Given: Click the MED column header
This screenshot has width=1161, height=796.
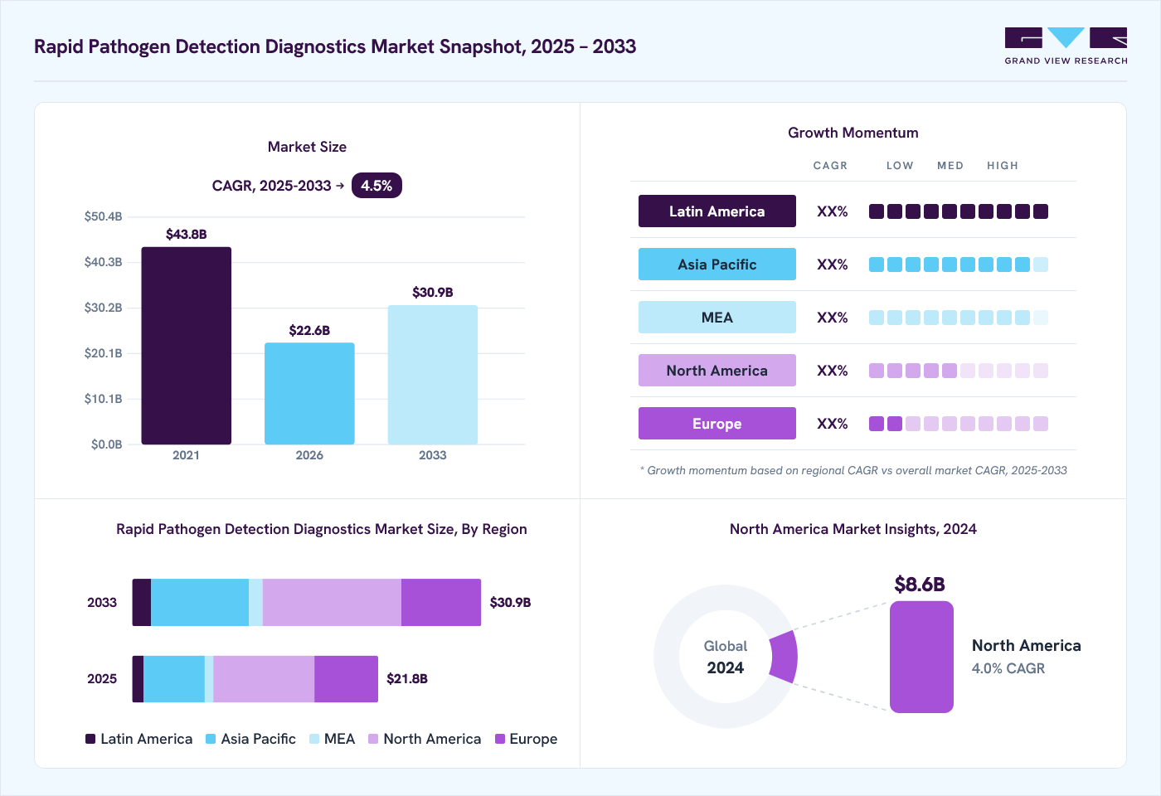Looking at the screenshot, I should (950, 166).
